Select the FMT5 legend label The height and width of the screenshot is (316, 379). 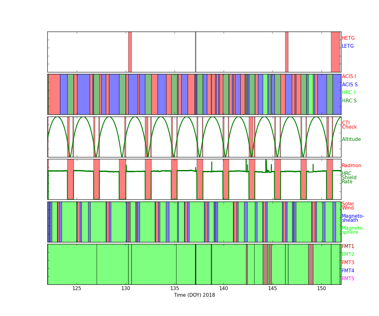[348, 279]
